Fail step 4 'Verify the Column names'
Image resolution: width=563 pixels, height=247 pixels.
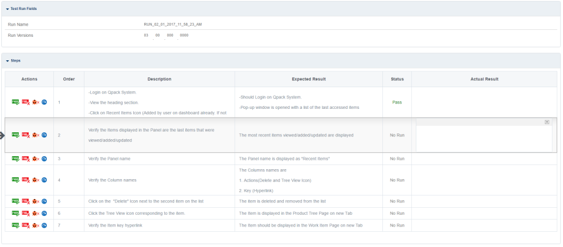point(25,180)
